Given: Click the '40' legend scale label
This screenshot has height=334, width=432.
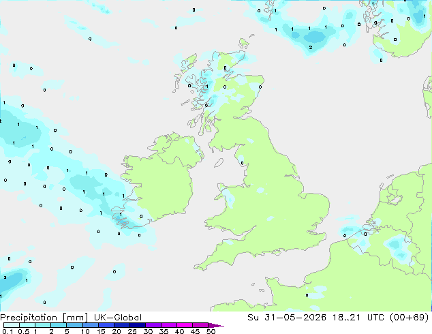Looking at the screenshot, I should [179, 331].
